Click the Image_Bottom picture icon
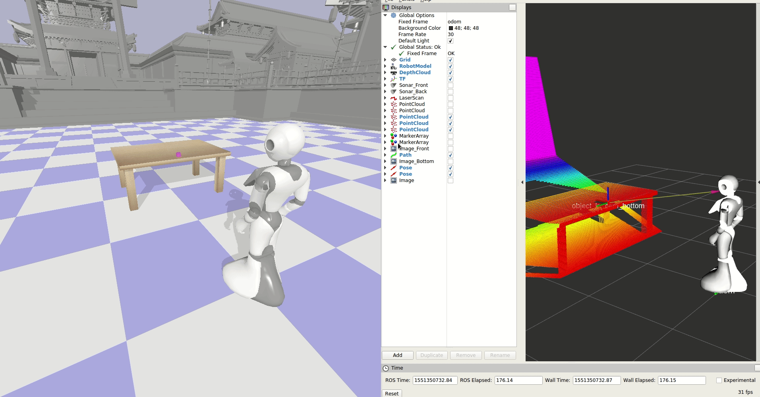The width and height of the screenshot is (760, 397). point(393,161)
